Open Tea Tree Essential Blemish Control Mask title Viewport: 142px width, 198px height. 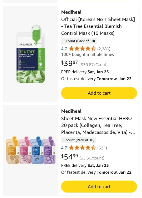coord(98,26)
